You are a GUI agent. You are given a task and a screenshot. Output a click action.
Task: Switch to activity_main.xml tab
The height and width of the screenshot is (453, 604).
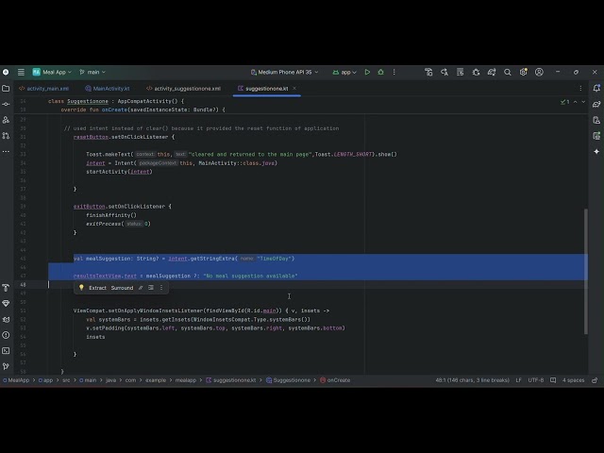(x=44, y=89)
